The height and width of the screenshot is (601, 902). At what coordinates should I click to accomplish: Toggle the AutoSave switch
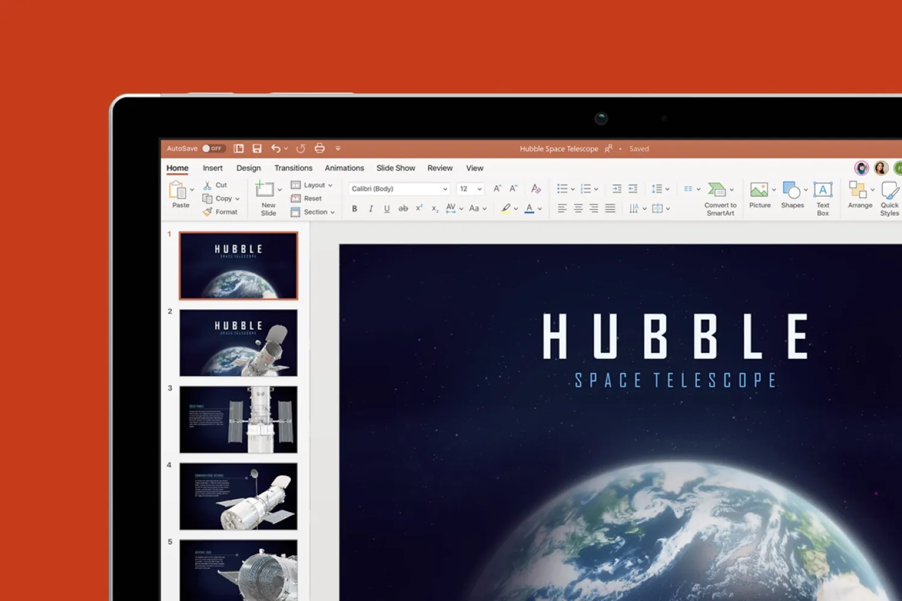[x=213, y=148]
